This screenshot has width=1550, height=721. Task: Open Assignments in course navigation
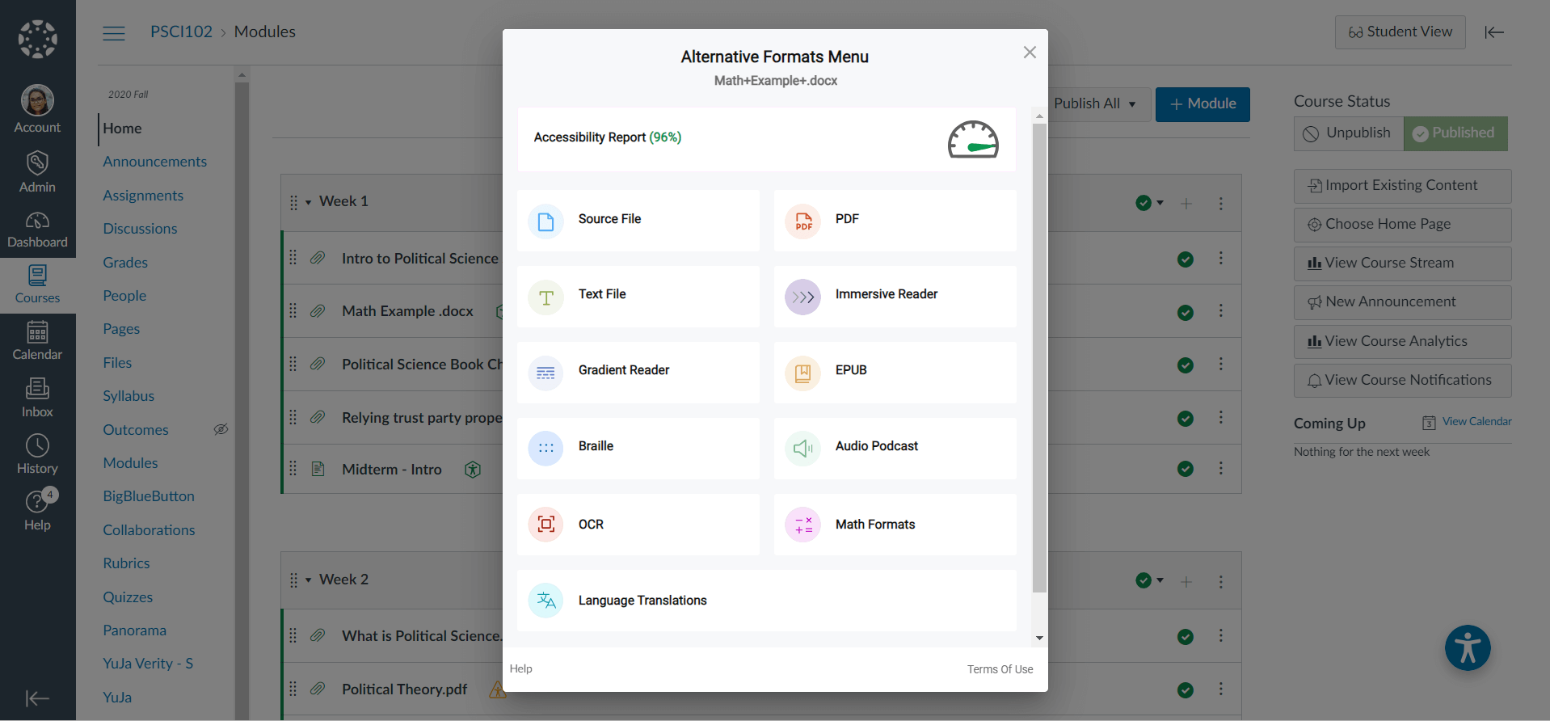143,196
